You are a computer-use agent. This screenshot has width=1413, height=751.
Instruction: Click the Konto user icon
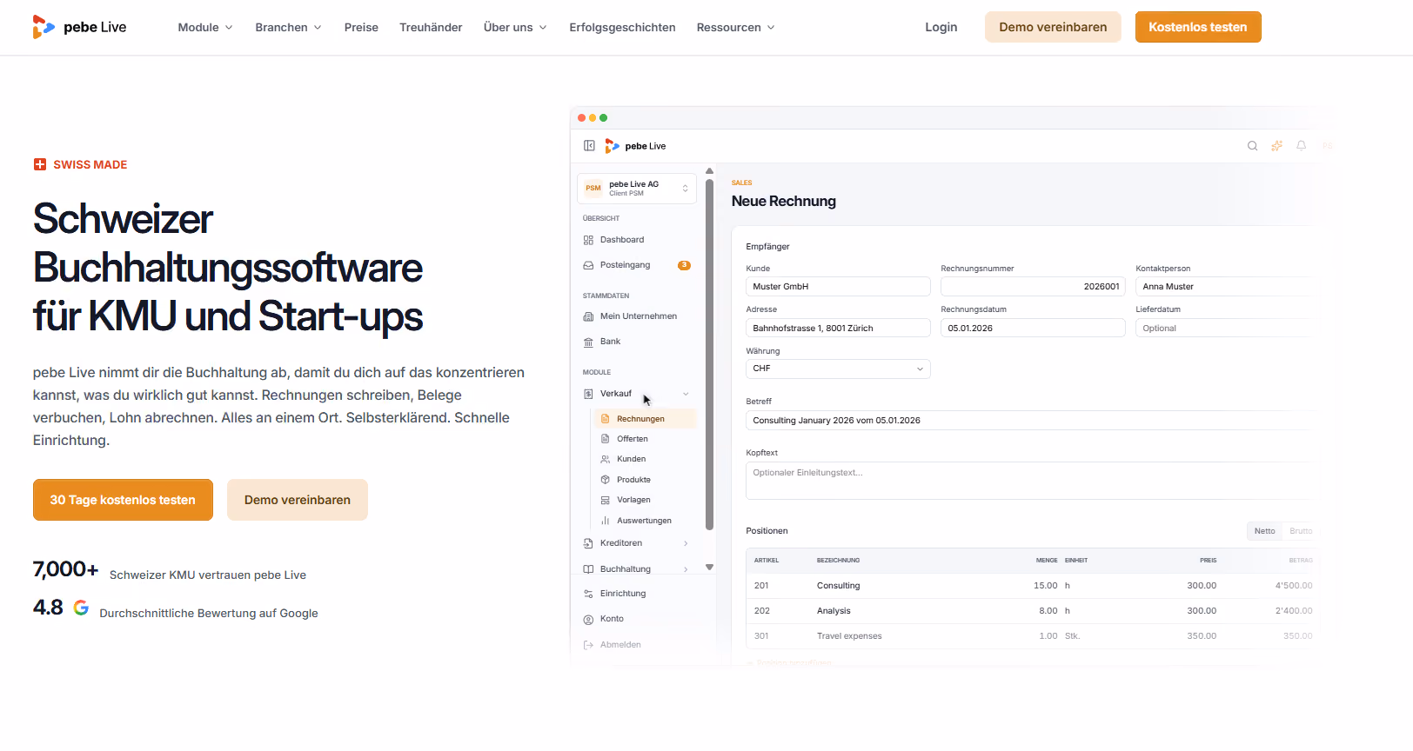point(588,619)
